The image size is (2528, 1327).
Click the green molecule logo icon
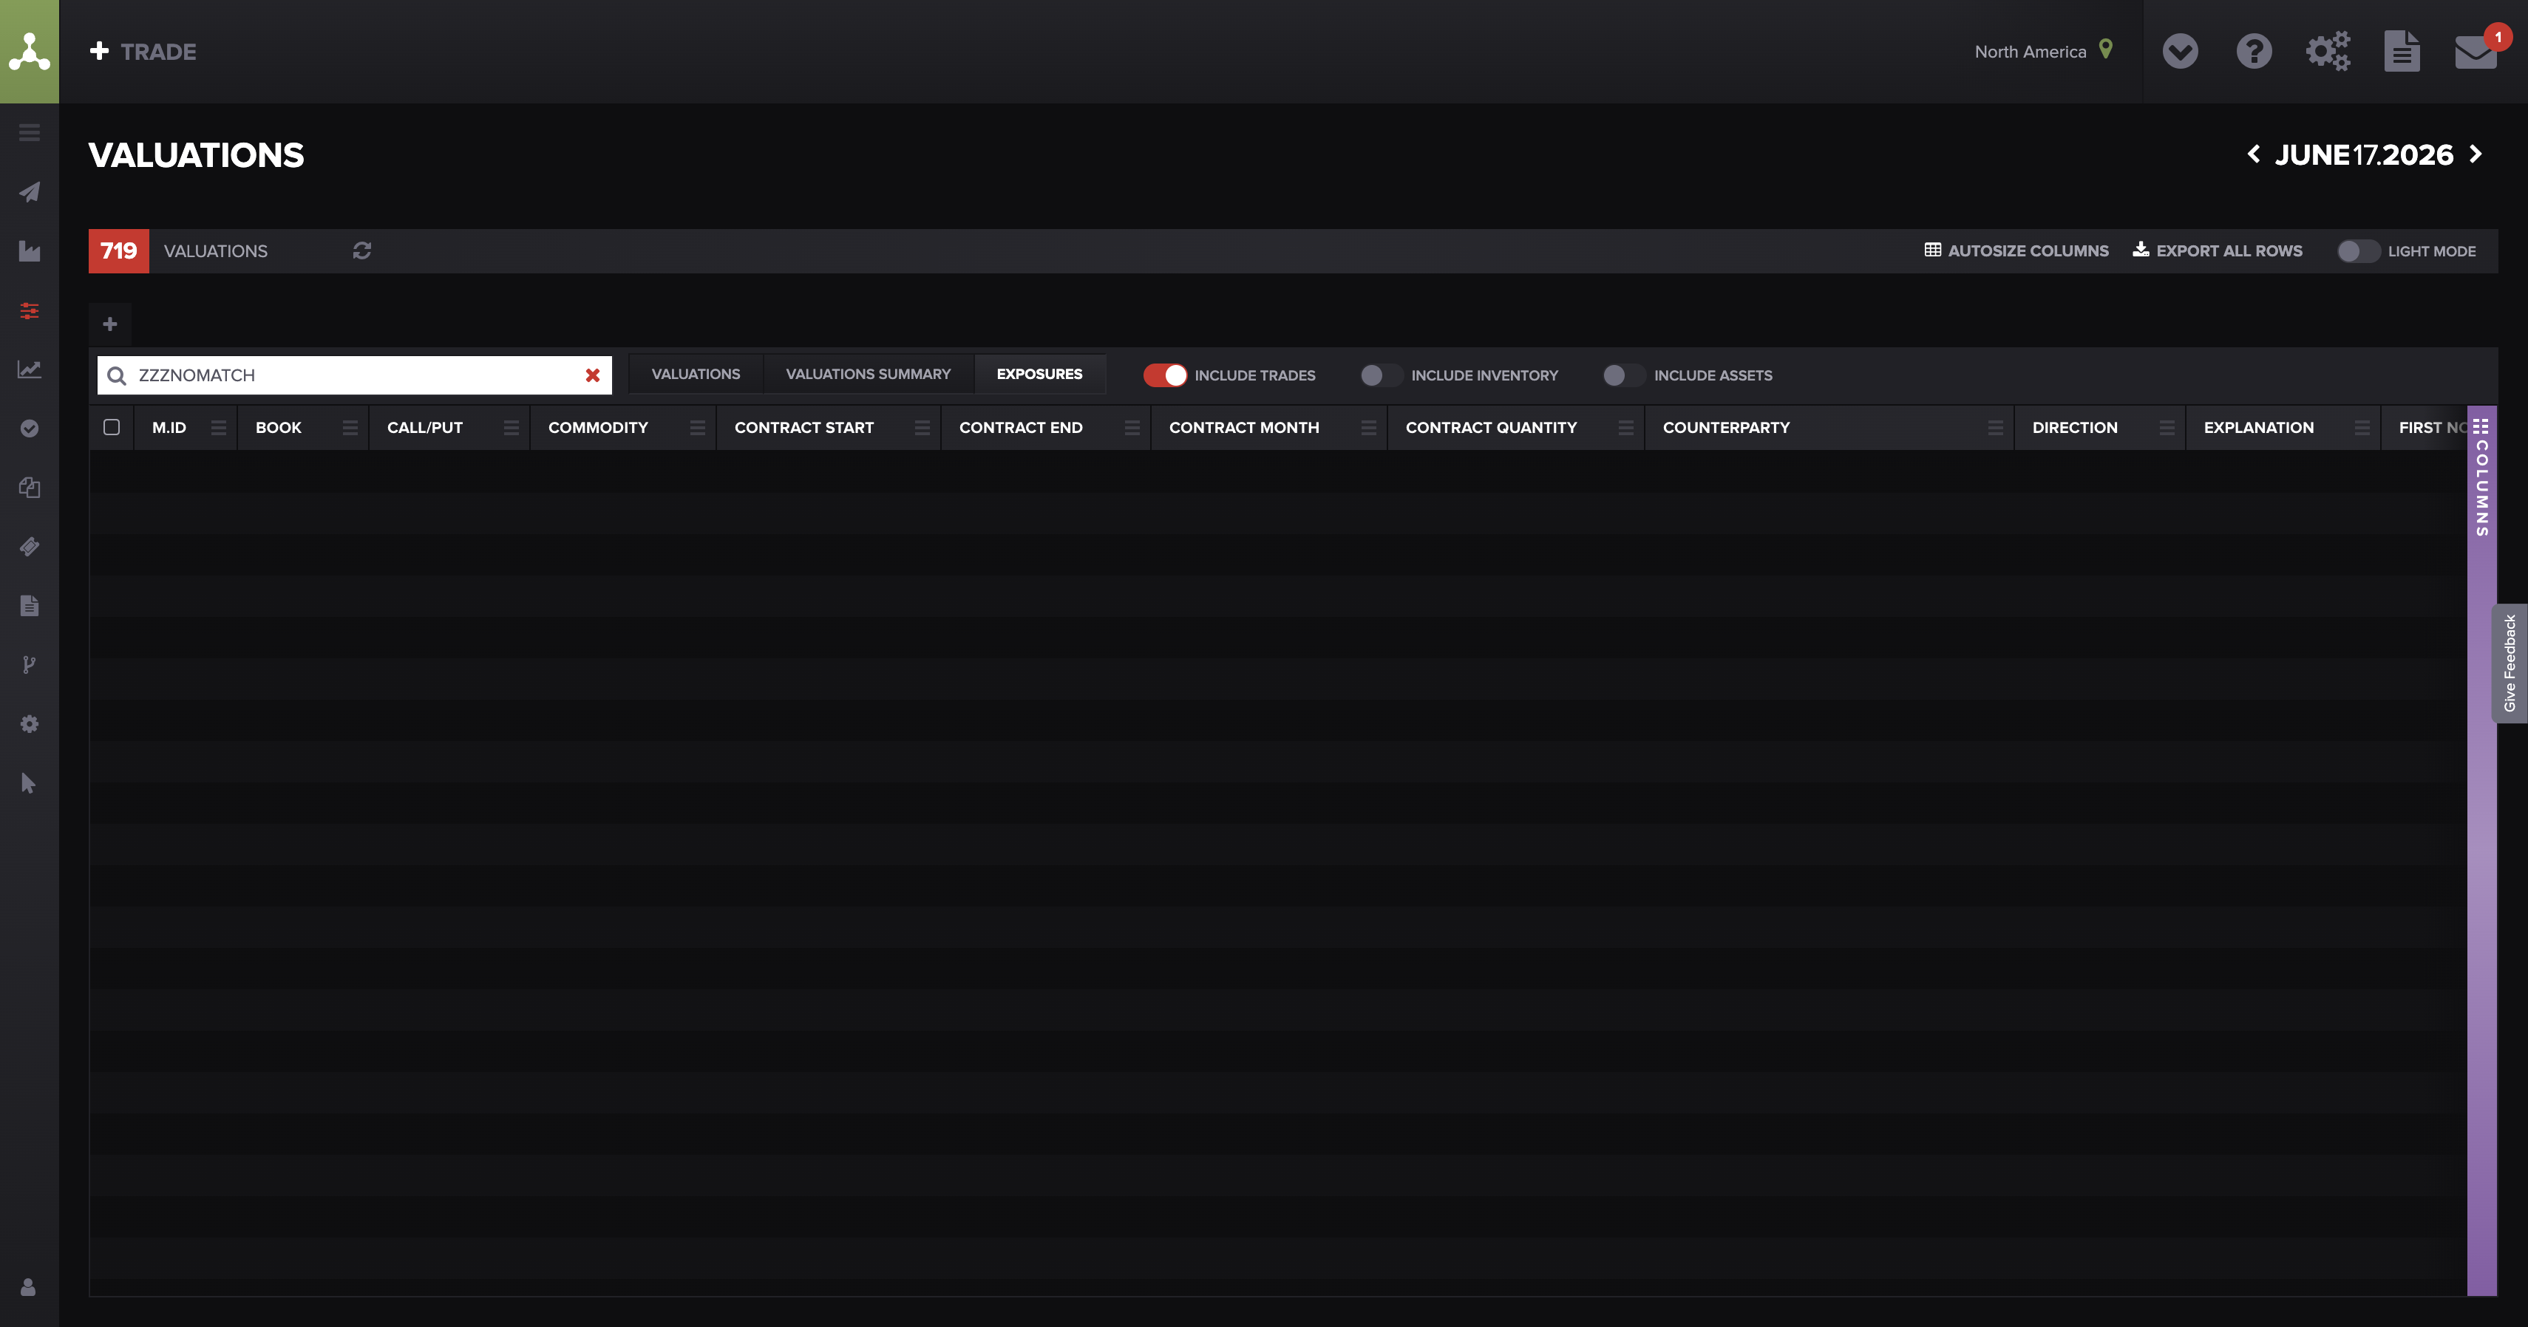coord(30,51)
